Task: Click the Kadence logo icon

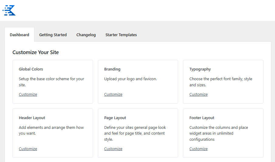Action: [9, 10]
